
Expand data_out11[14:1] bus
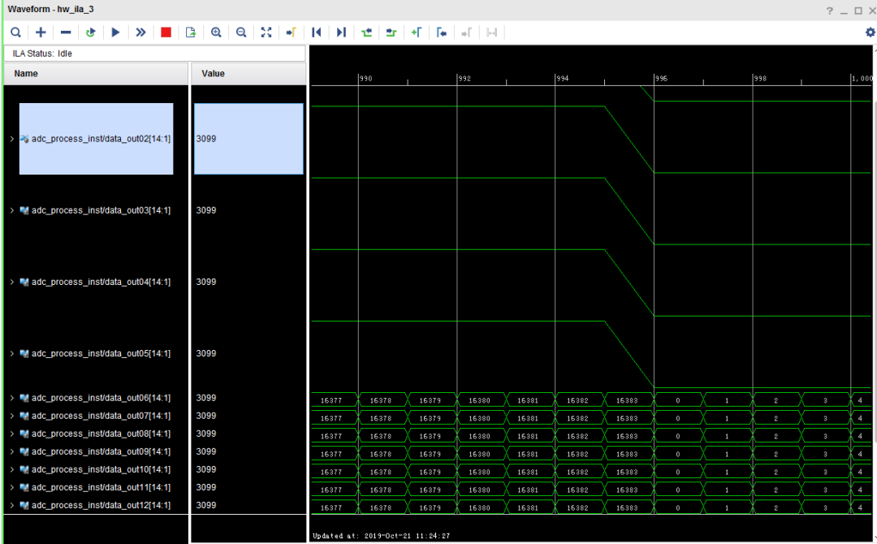pos(11,487)
